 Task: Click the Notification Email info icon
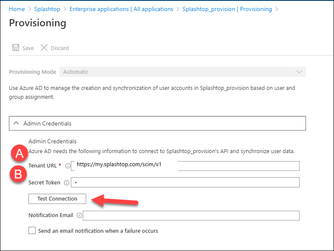tap(79, 215)
